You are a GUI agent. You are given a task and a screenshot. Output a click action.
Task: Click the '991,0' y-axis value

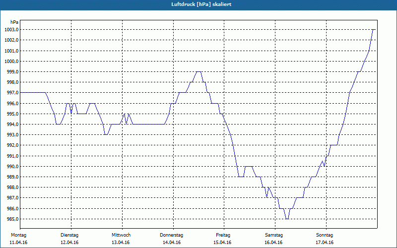point(12,156)
